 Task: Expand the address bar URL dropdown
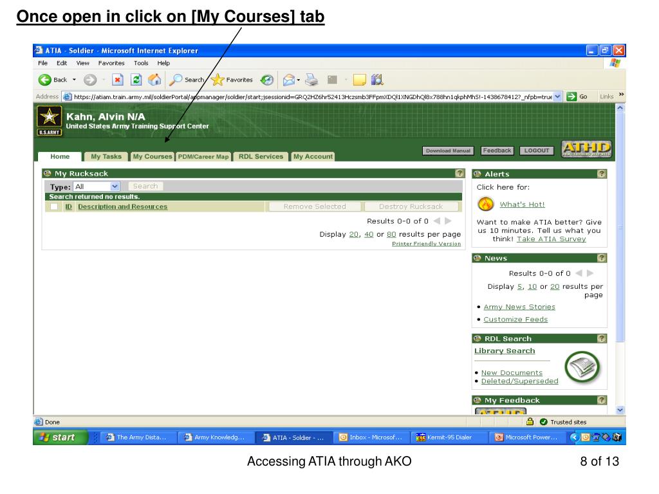tap(557, 96)
